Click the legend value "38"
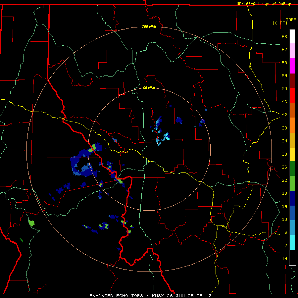The height and width of the screenshot is (298, 298). pos(284,128)
